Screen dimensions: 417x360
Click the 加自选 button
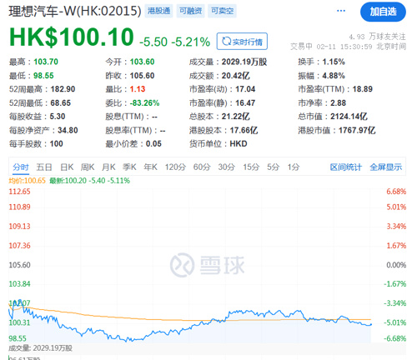pos(383,12)
